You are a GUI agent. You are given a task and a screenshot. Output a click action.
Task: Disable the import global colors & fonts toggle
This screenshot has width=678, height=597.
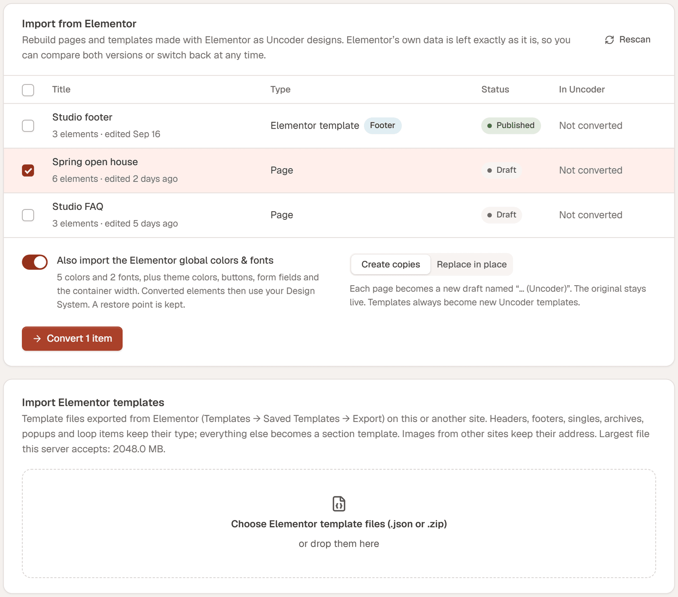click(35, 262)
